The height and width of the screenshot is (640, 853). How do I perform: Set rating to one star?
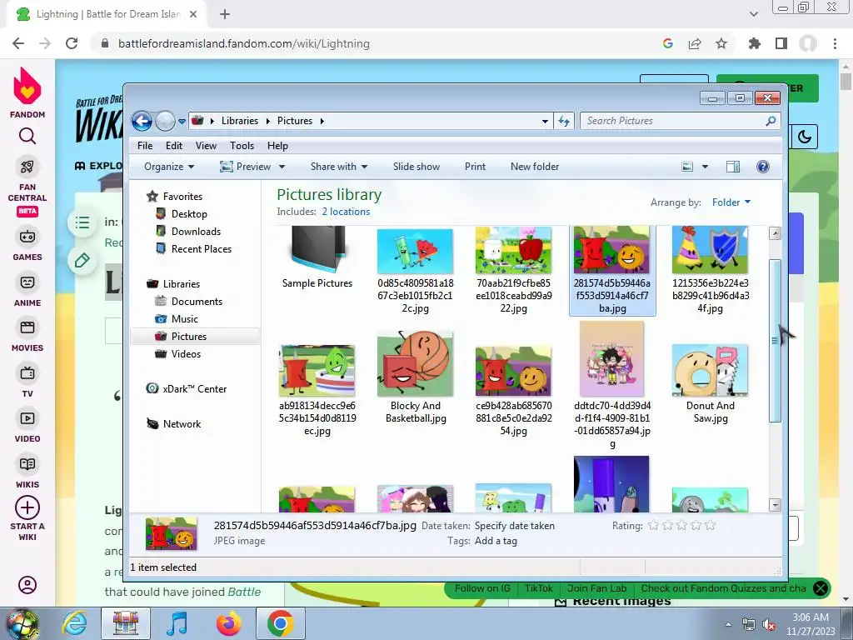coord(653,525)
